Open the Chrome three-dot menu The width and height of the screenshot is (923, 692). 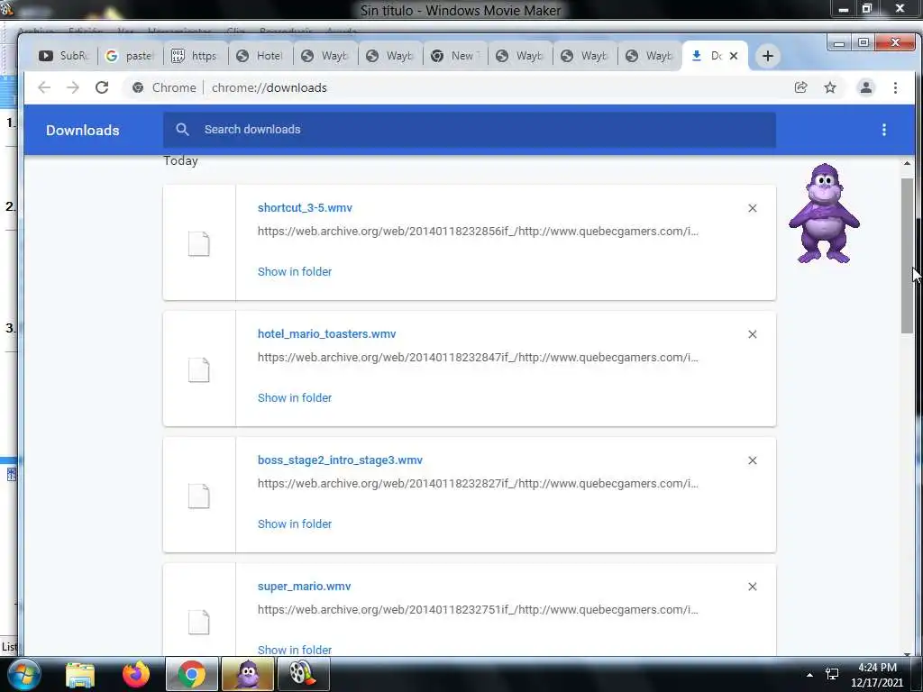point(895,87)
